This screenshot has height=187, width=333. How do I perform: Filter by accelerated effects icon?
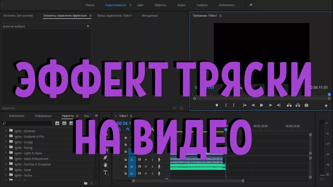[x=57, y=123]
